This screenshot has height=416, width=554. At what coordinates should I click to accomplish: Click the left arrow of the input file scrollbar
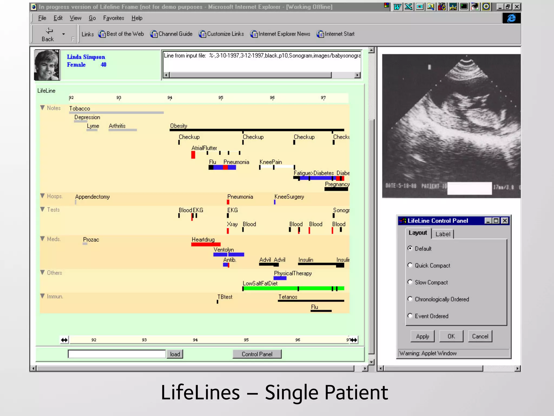pos(167,75)
